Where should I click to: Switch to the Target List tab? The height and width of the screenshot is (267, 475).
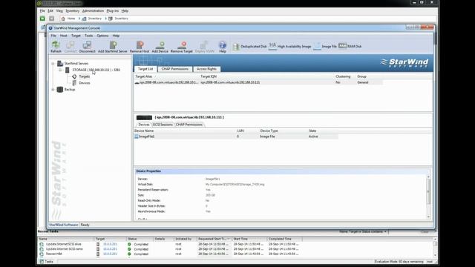tap(145, 69)
